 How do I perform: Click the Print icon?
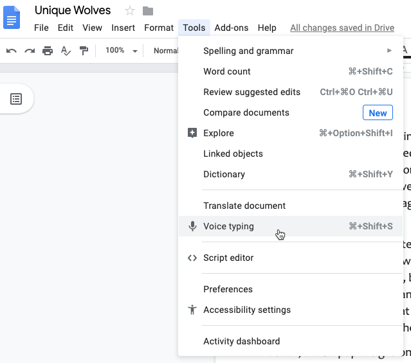tap(48, 50)
